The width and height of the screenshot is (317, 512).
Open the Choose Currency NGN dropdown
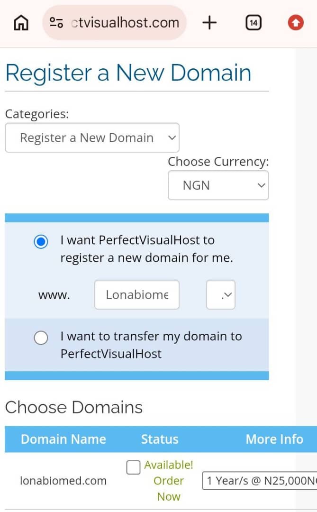pos(218,185)
